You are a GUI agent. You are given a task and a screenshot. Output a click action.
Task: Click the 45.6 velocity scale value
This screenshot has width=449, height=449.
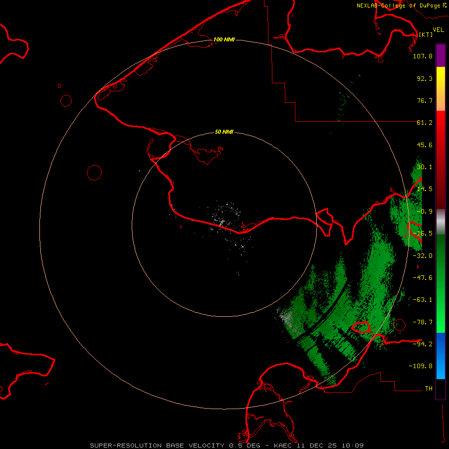click(x=425, y=145)
